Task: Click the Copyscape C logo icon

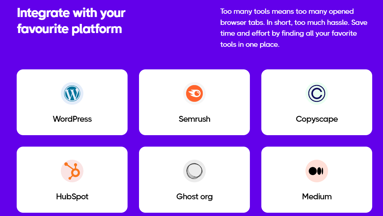Action: tap(317, 94)
